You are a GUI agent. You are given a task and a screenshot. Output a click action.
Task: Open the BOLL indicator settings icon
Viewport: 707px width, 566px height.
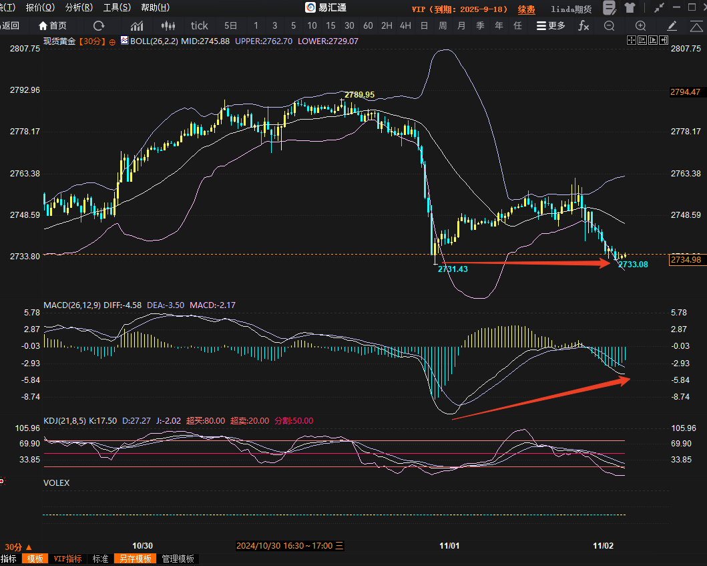point(124,41)
